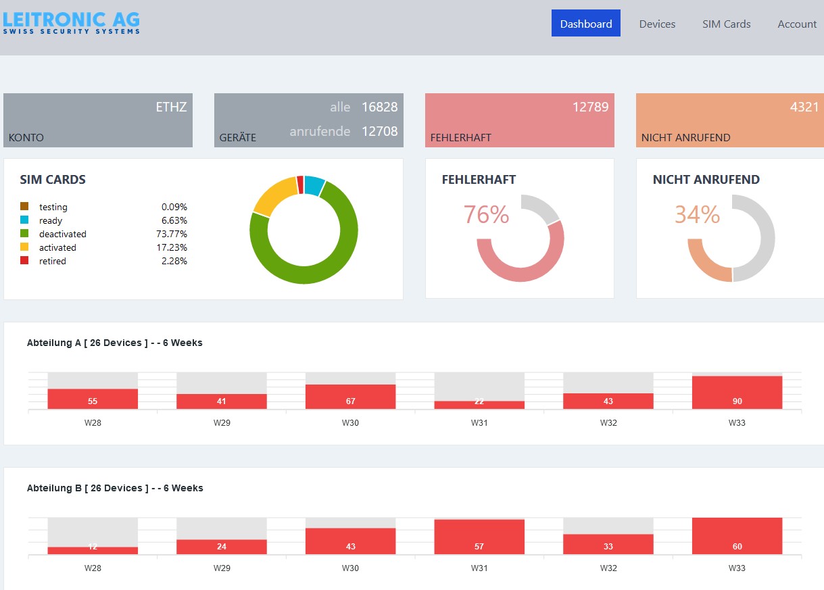This screenshot has width=824, height=590.
Task: Open the Dashboard tab
Action: pos(585,24)
